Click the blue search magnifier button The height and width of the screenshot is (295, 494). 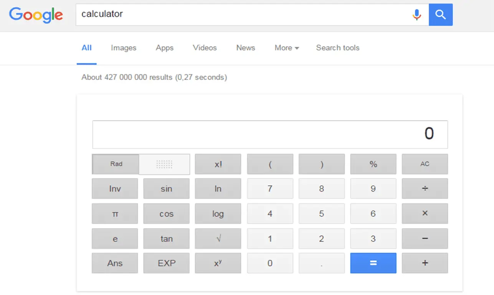tap(441, 15)
